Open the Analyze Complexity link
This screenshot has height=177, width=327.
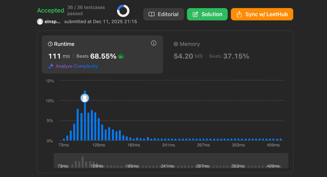(x=77, y=66)
